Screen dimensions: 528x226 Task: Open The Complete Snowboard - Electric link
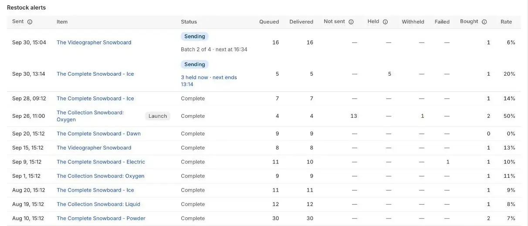tap(101, 162)
